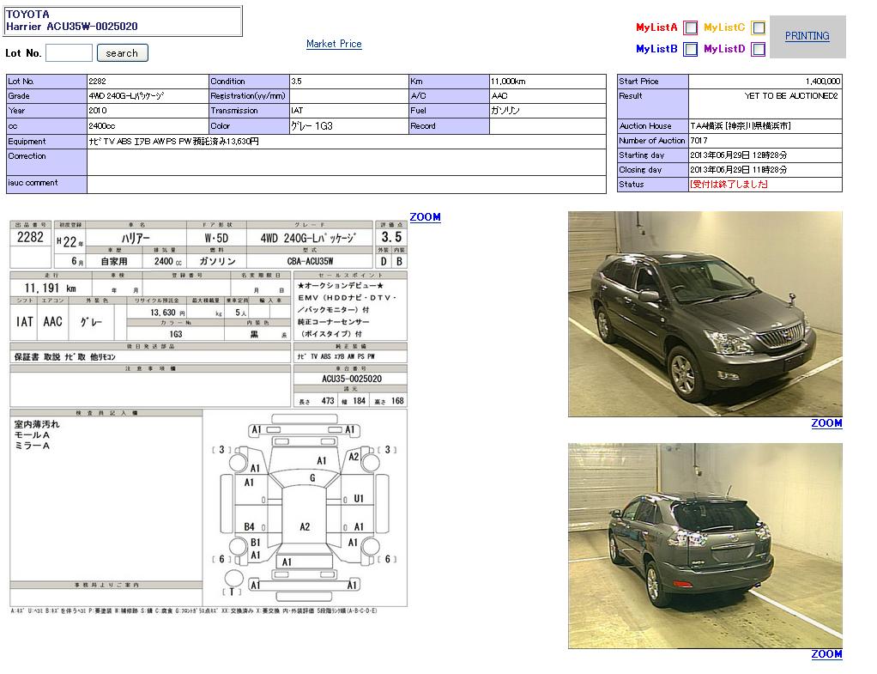The image size is (877, 674).
Task: Enable the MyListC checkbox
Action: (758, 27)
